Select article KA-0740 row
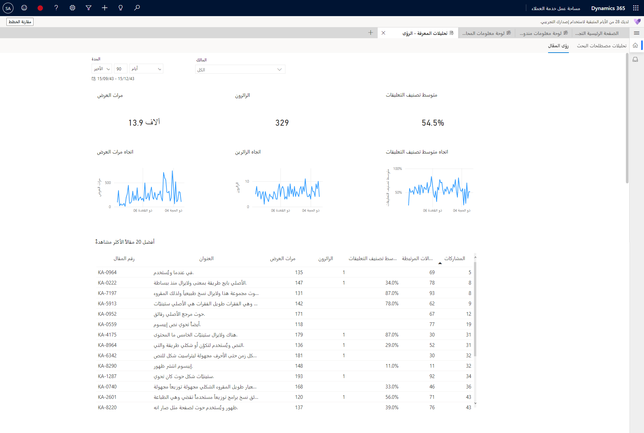Image resolution: width=644 pixels, height=433 pixels. tap(285, 387)
